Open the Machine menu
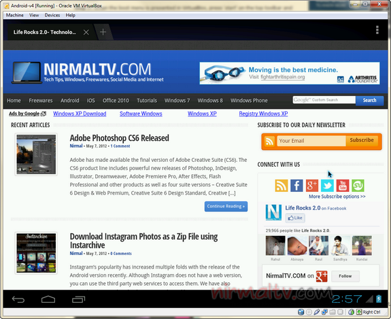Screen dimensions: 391x319 pos(15,15)
